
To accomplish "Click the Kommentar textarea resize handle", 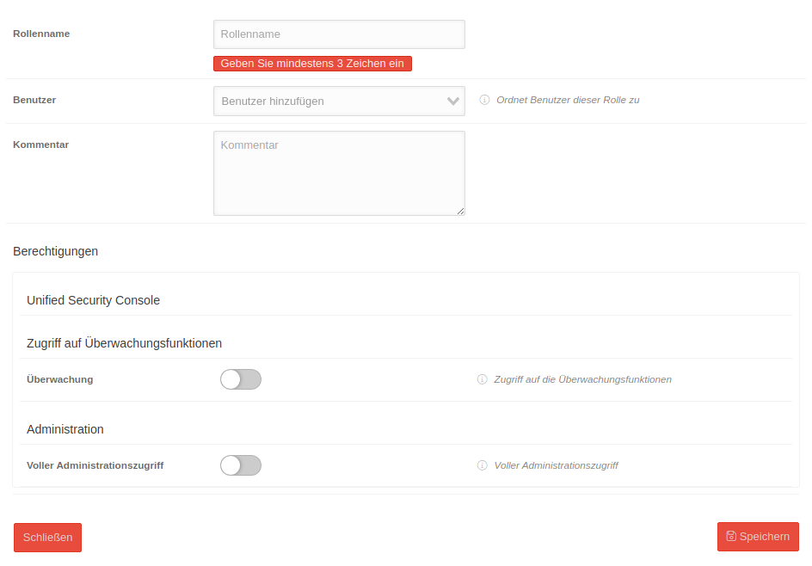I will tap(460, 211).
